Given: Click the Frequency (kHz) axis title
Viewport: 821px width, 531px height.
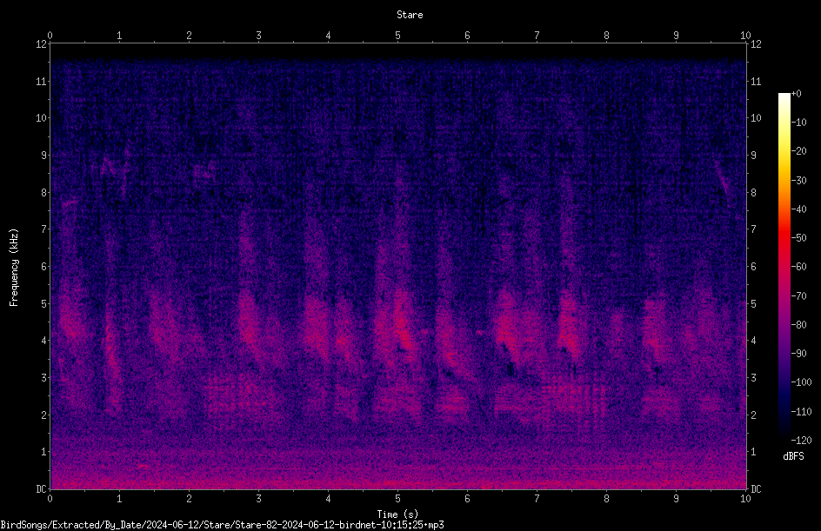Looking at the screenshot, I should tap(14, 267).
